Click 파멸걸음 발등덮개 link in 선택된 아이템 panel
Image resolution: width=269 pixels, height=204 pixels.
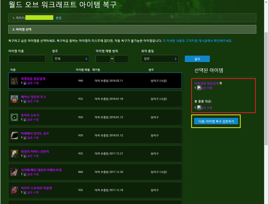coord(206,83)
